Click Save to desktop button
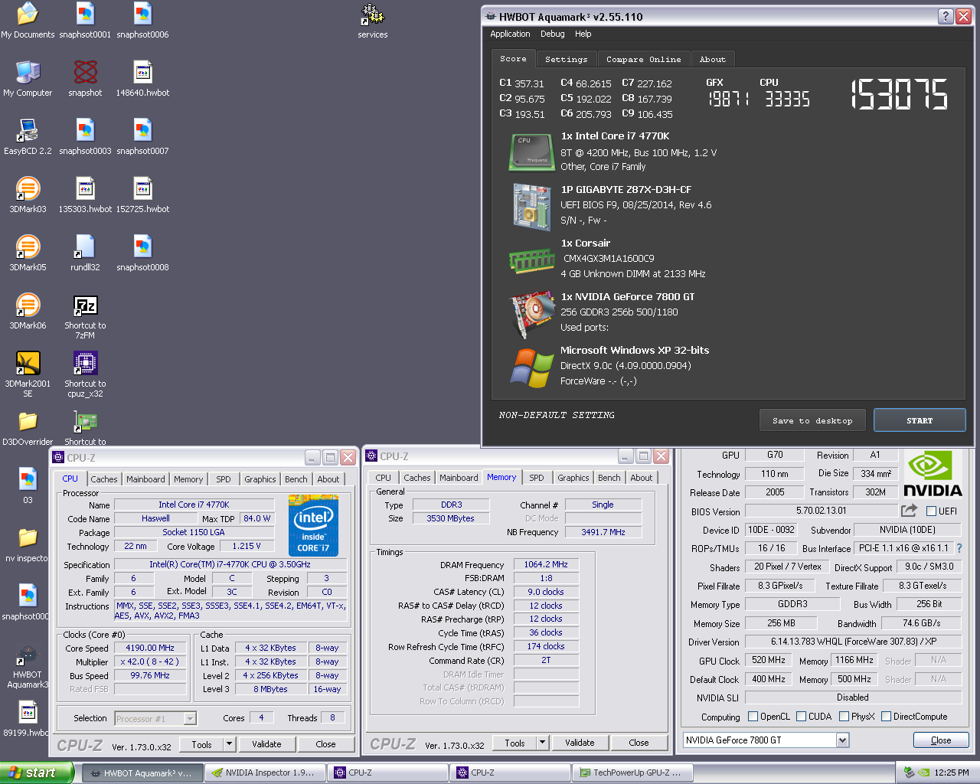This screenshot has width=980, height=784. (x=812, y=420)
